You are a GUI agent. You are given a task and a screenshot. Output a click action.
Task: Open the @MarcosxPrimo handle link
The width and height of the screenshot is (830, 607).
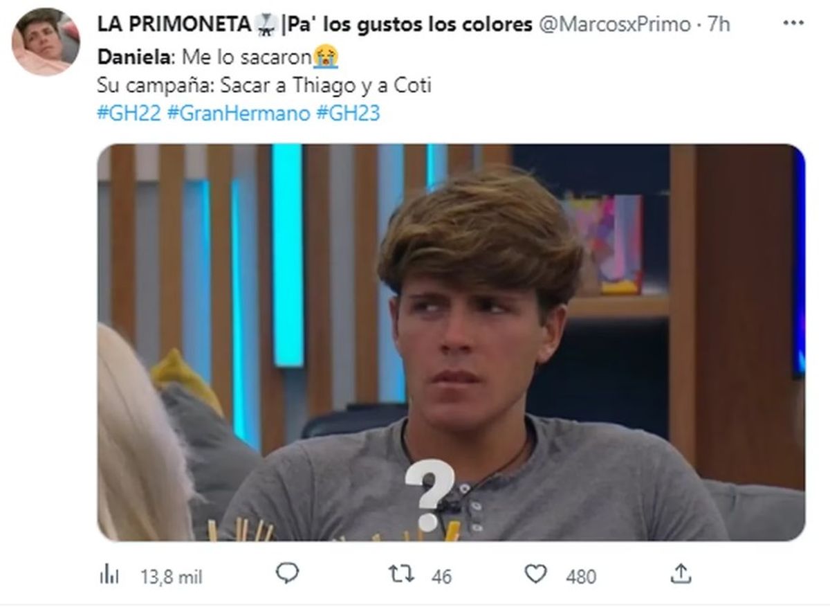click(x=614, y=24)
